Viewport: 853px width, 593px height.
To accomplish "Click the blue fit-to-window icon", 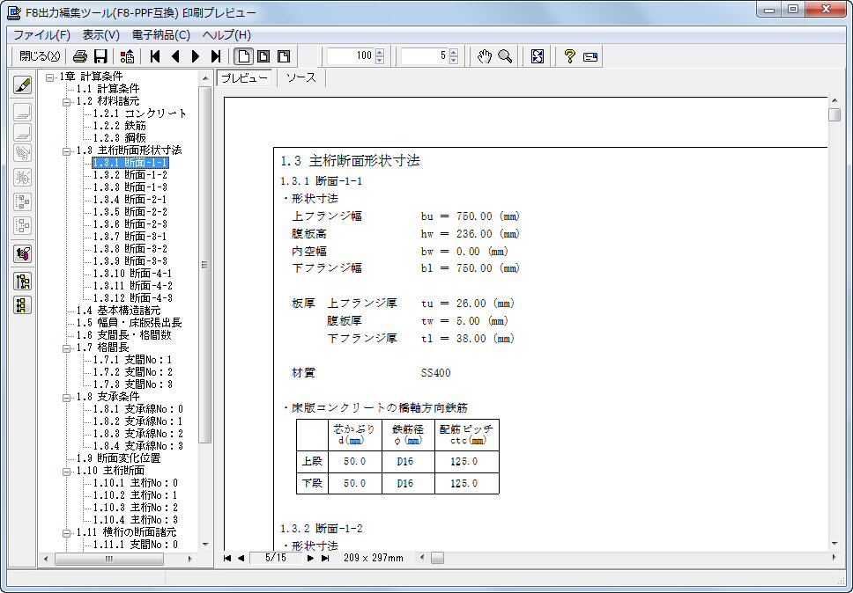I will tap(538, 56).
